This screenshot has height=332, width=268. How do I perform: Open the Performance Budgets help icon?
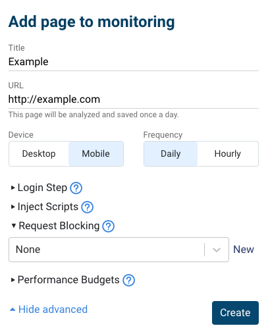click(128, 281)
